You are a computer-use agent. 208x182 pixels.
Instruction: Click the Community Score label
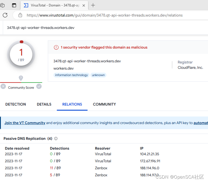point(21,88)
